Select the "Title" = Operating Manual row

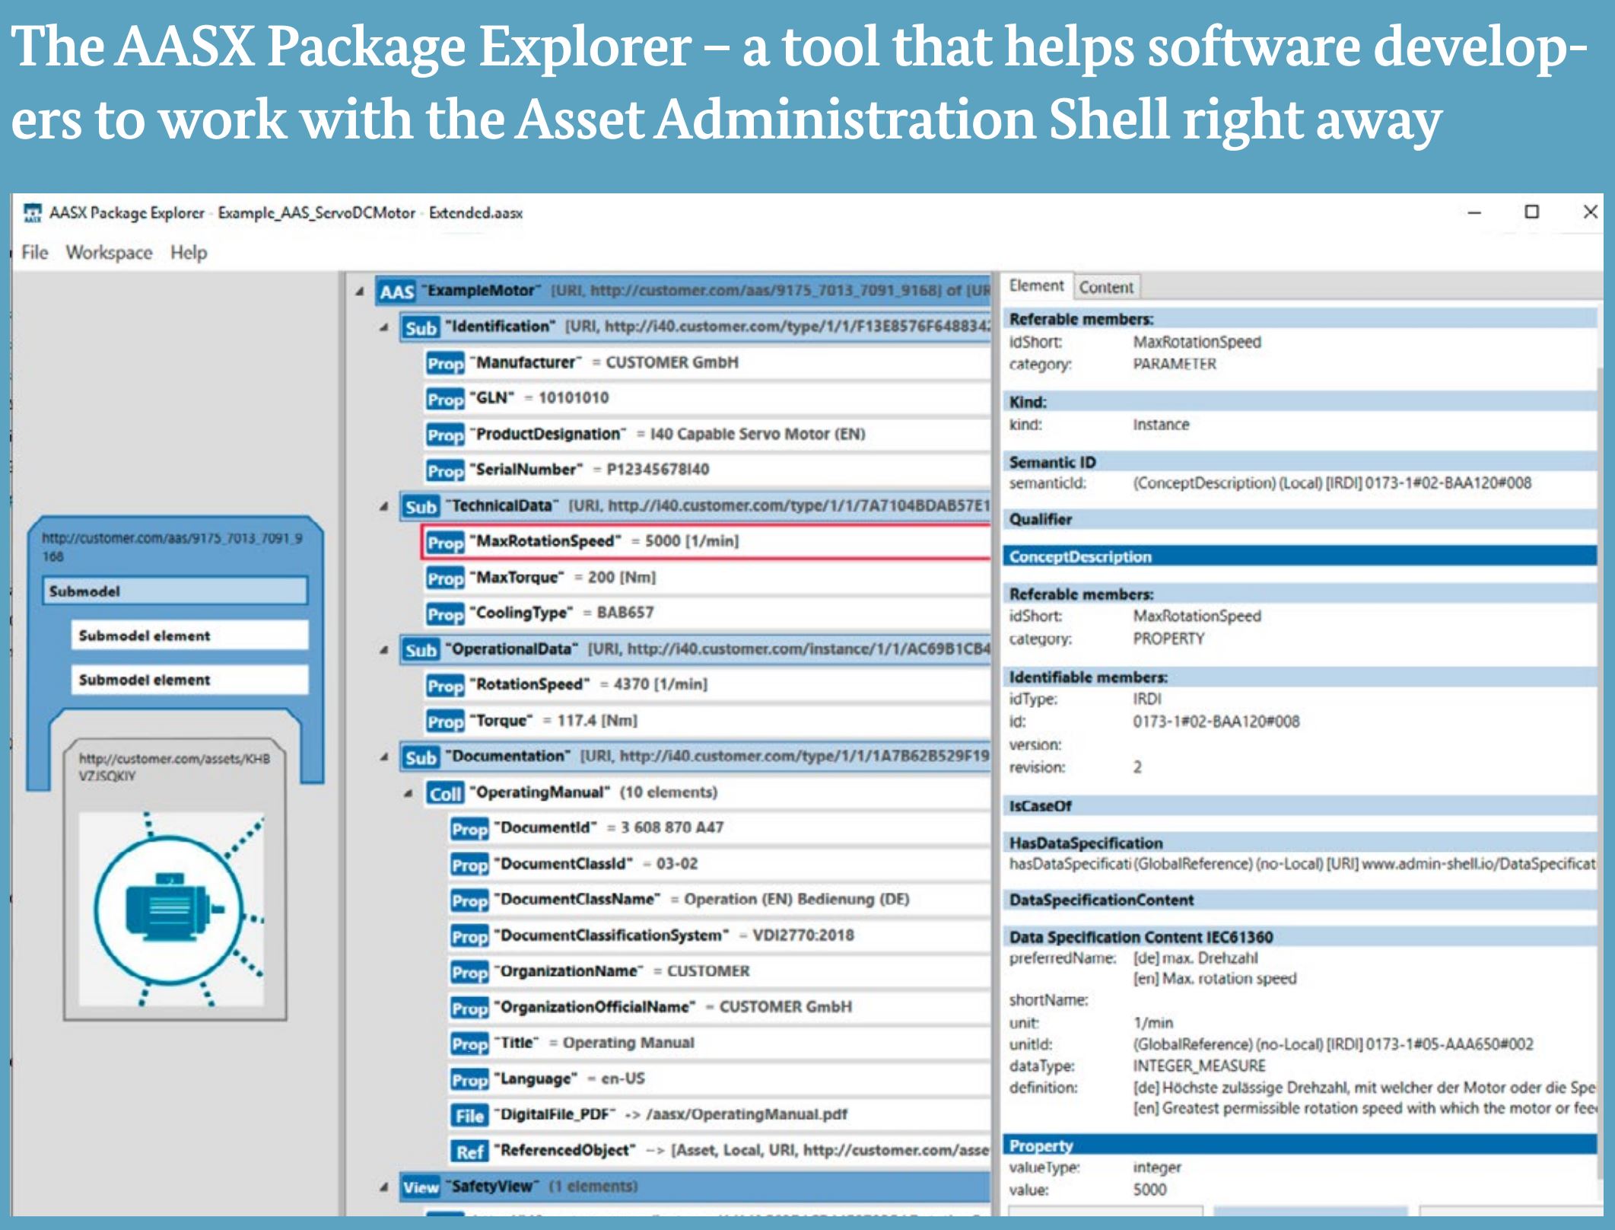point(720,1044)
